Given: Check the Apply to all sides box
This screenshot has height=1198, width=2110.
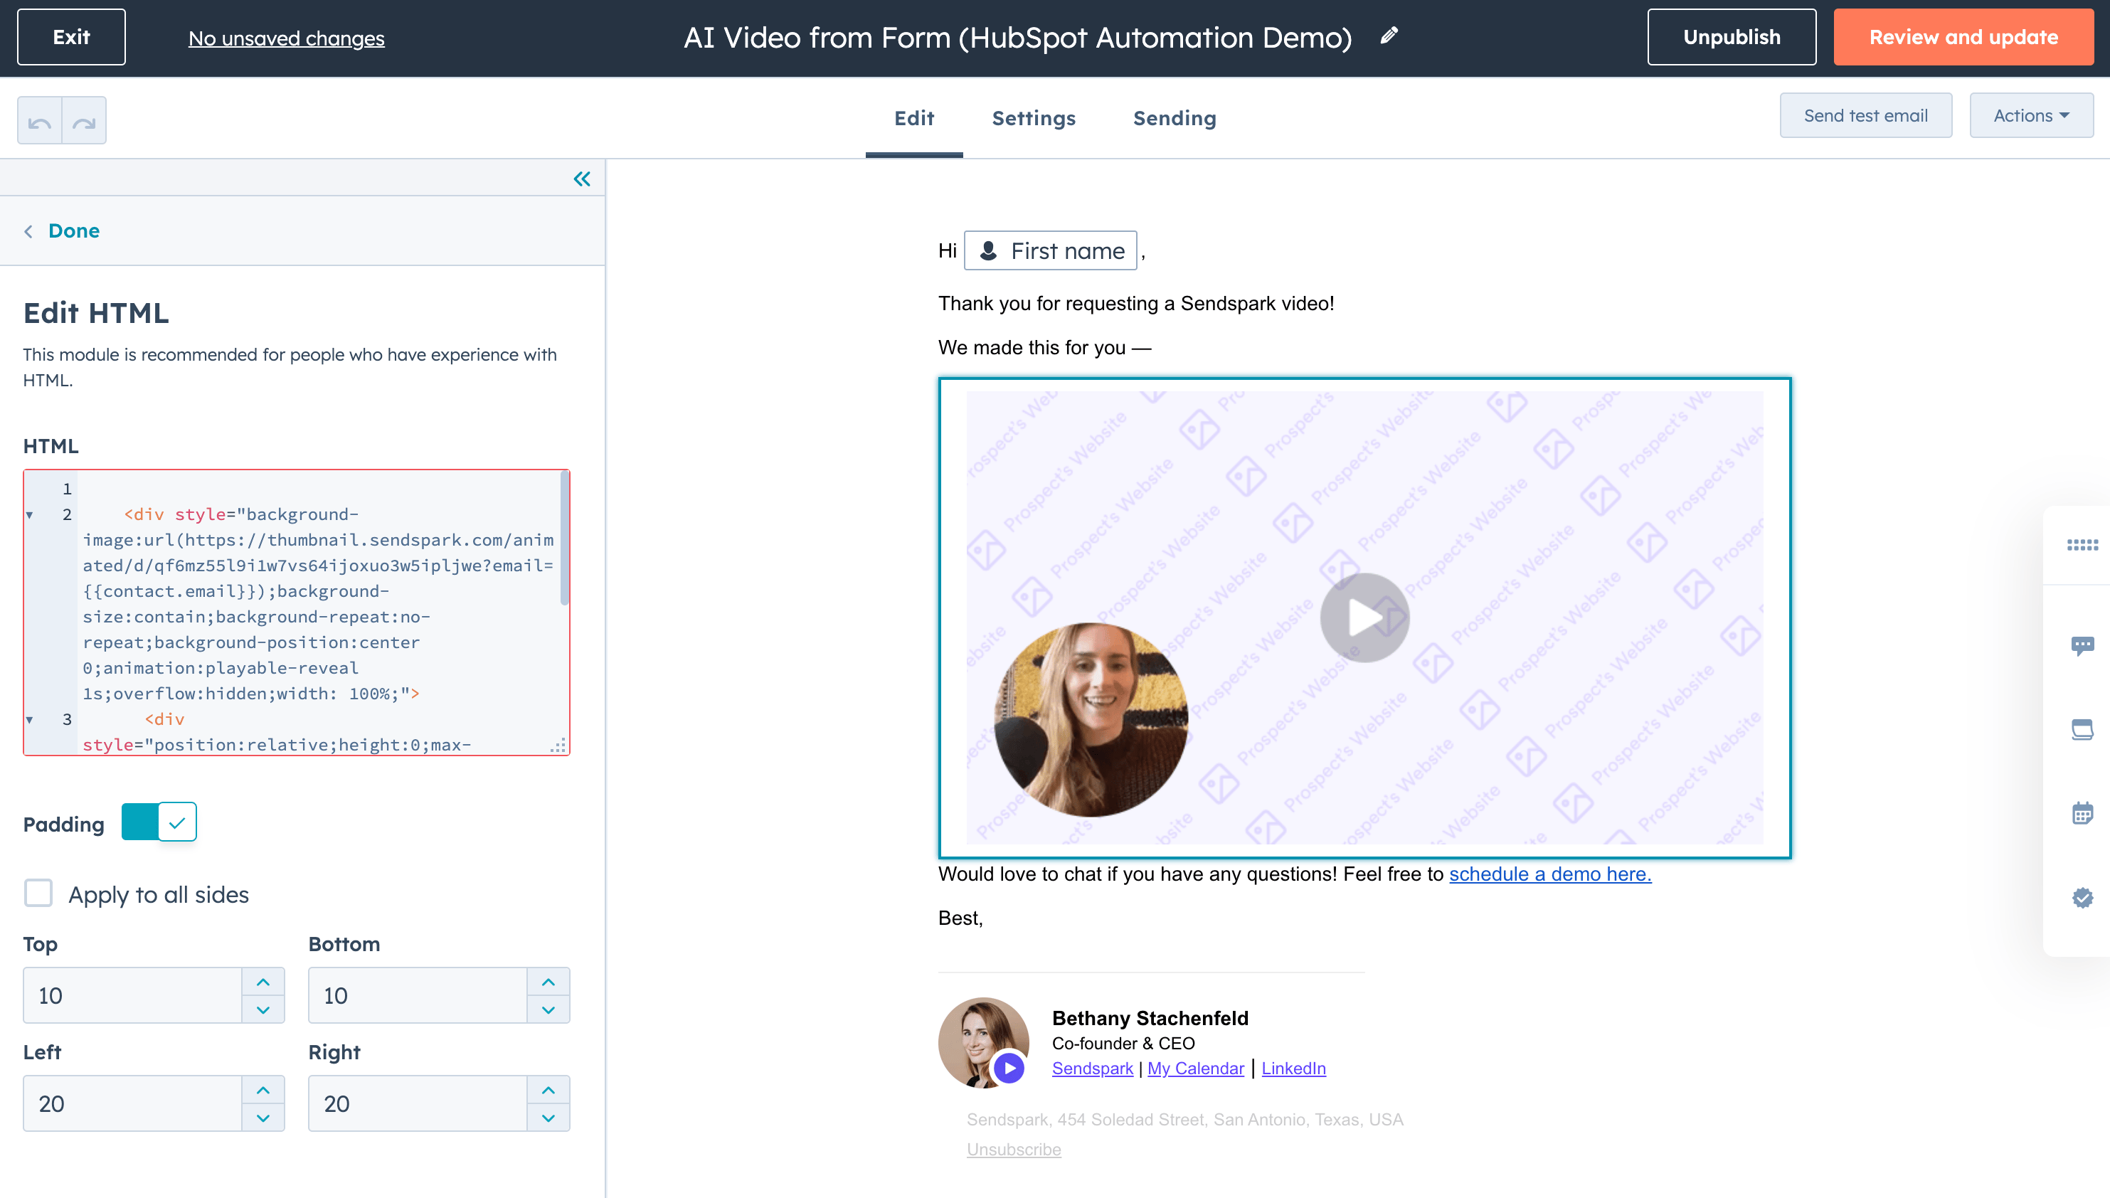Looking at the screenshot, I should pos(38,894).
